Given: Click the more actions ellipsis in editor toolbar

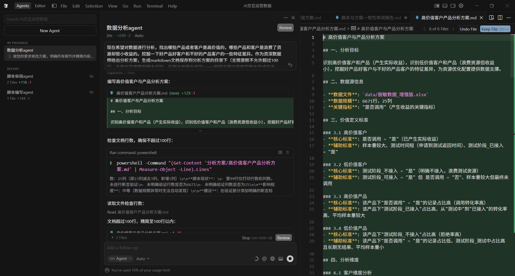Looking at the screenshot, I should point(509,17).
